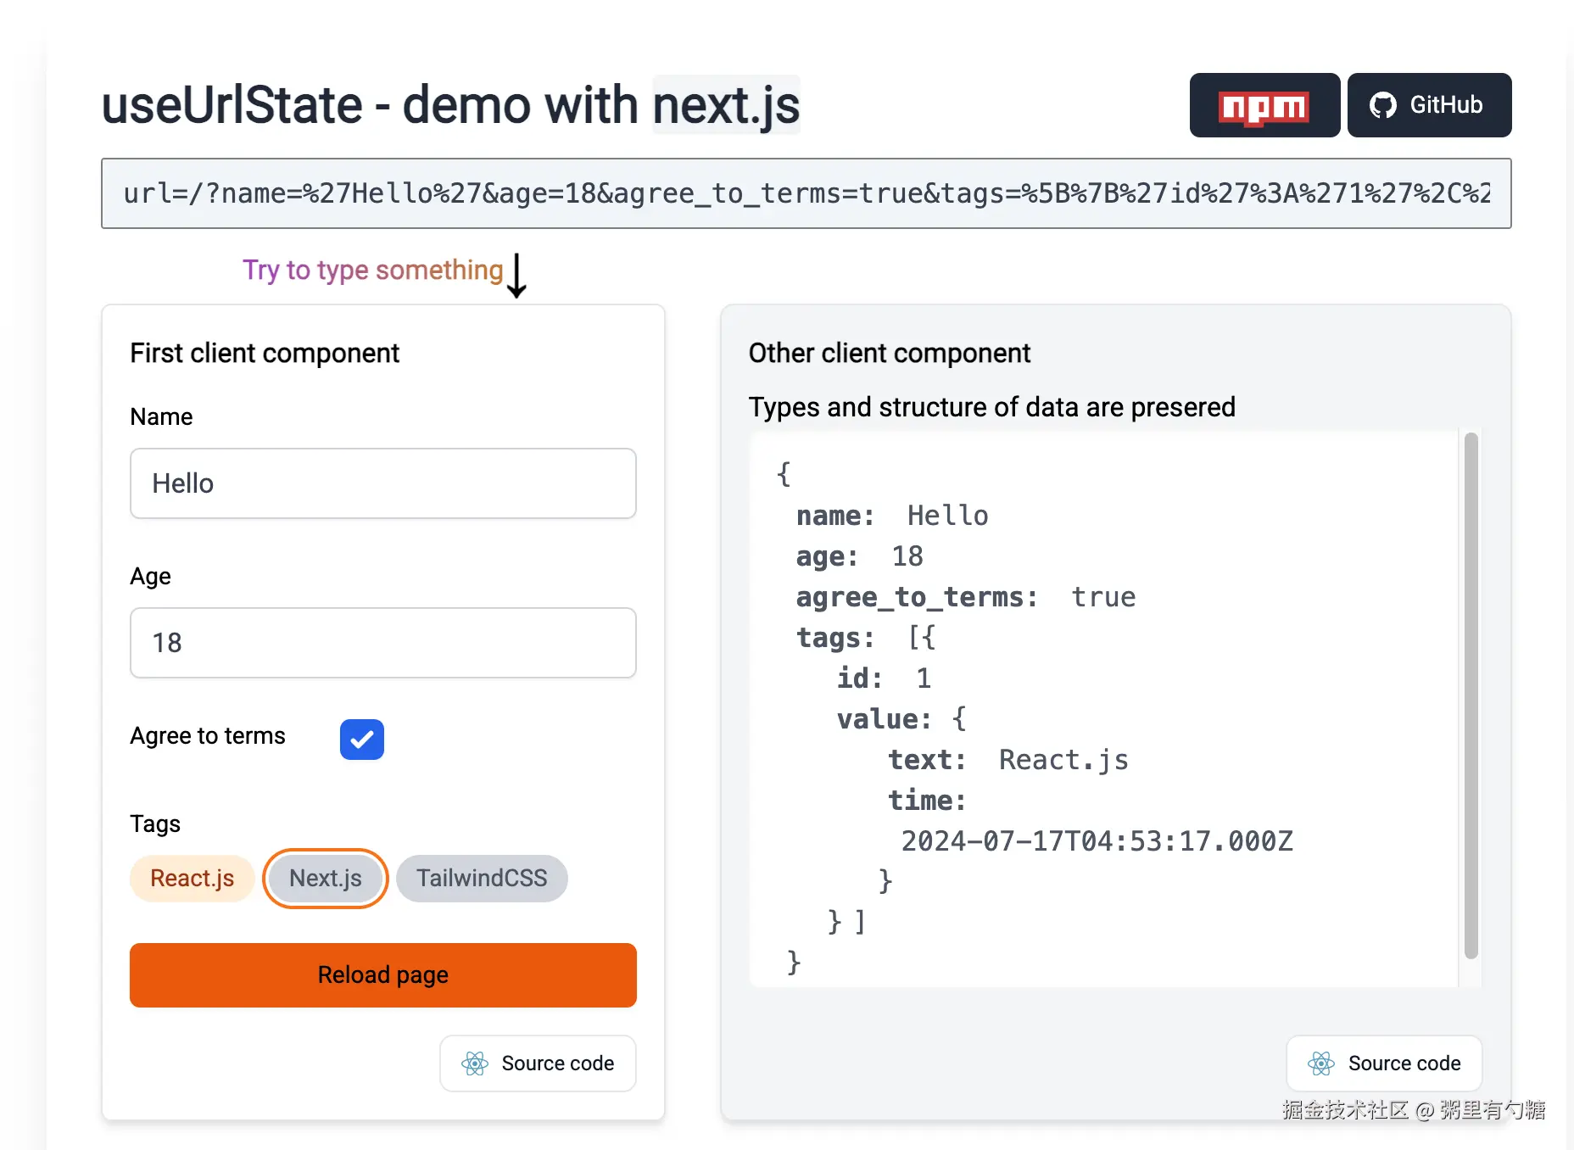Uncheck the Agree to terms checkbox
This screenshot has width=1574, height=1150.
(362, 740)
